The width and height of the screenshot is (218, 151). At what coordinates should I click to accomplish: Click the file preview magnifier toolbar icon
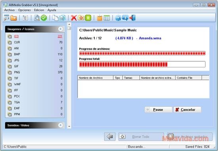[37, 18]
